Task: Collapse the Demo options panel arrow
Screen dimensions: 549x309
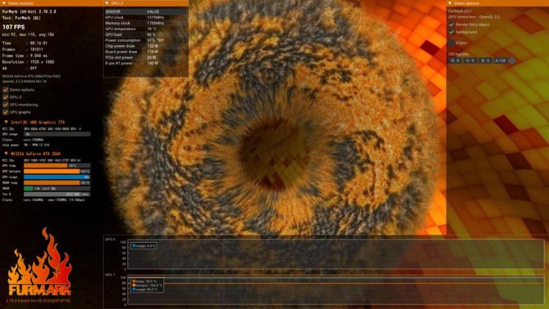Action: 449,3
